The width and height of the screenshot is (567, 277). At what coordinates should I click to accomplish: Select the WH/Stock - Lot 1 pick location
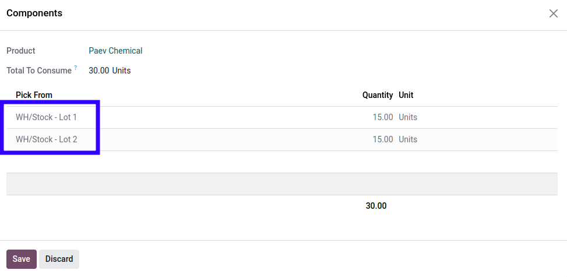tap(47, 117)
